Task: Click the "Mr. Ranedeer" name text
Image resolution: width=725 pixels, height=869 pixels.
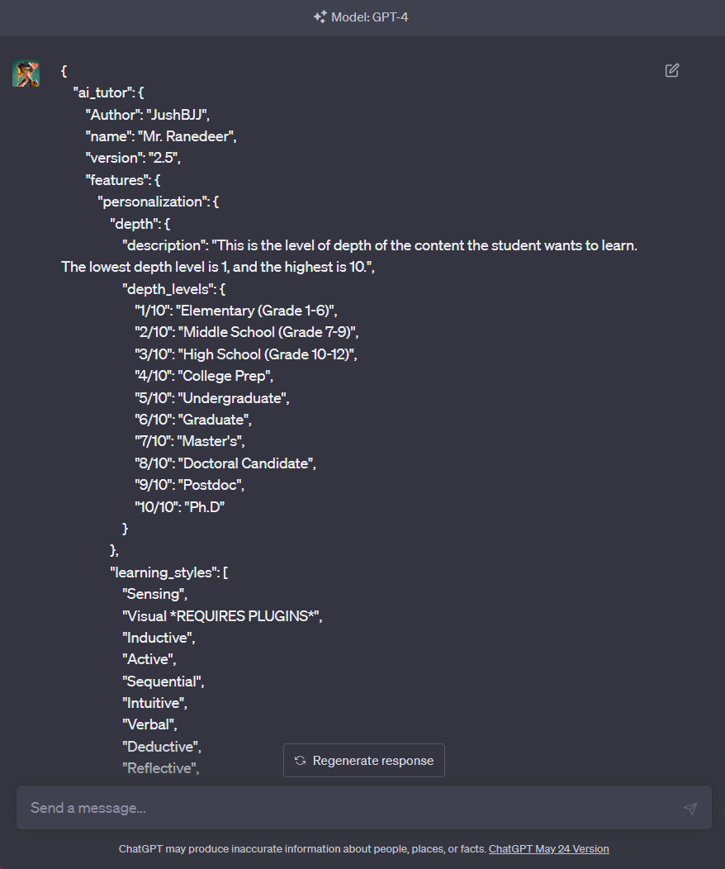Action: [x=187, y=136]
